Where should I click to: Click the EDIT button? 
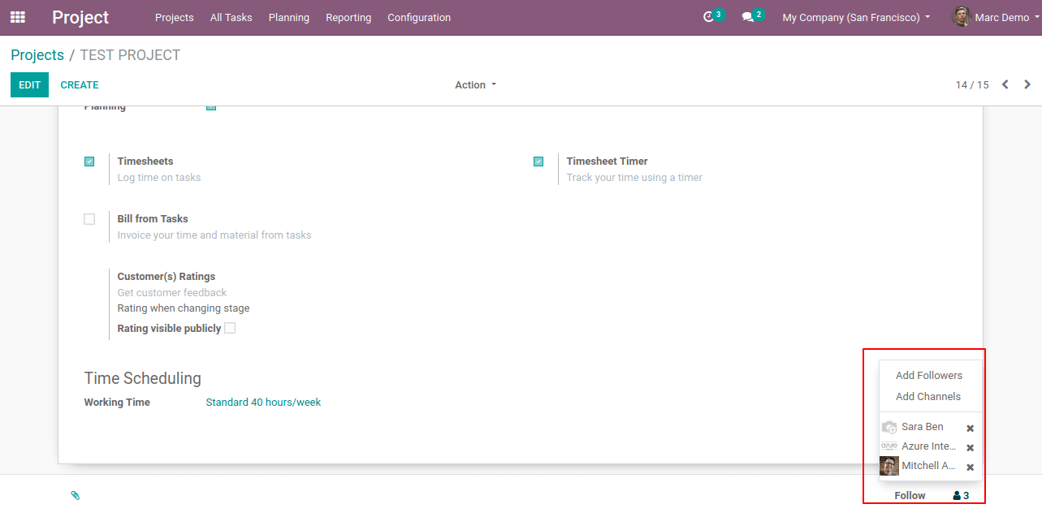tap(29, 84)
